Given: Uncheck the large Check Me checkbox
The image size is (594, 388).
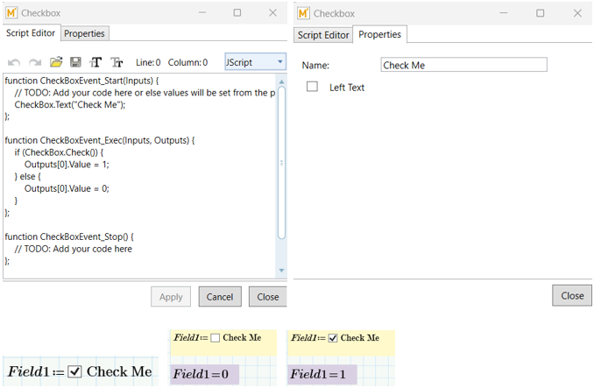Looking at the screenshot, I should 75,371.
